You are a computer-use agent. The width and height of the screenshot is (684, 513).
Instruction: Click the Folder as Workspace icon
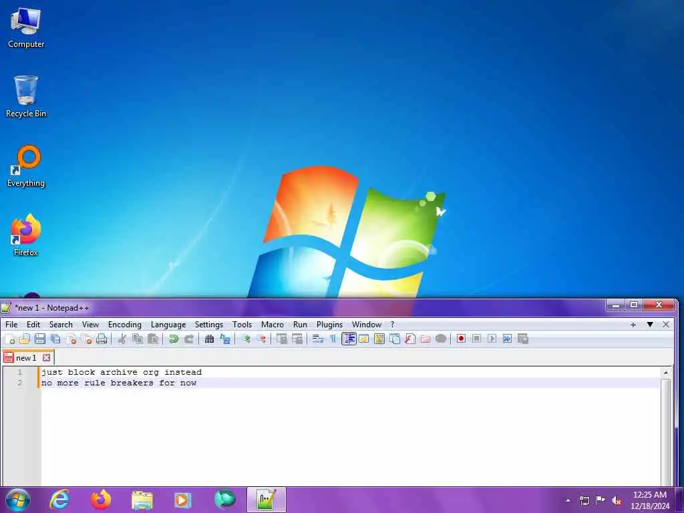pos(425,339)
